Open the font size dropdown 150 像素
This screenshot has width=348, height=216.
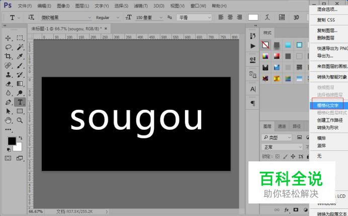[x=149, y=18]
